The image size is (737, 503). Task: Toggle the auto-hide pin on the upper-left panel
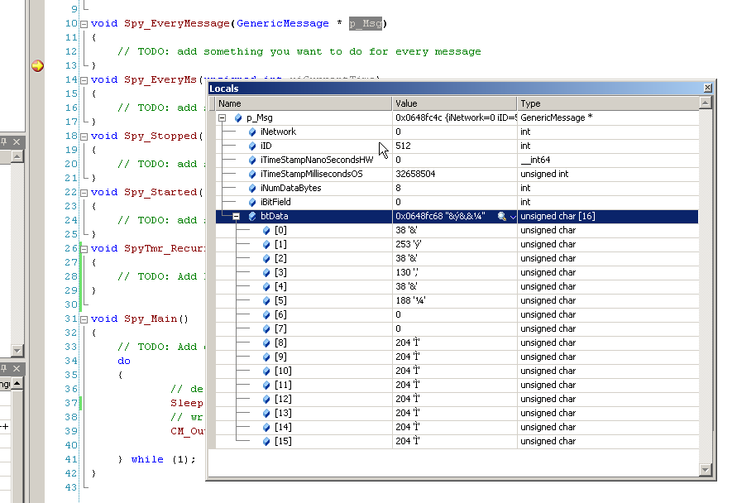[6, 141]
